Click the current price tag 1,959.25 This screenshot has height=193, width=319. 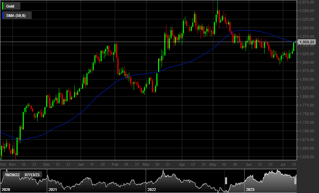[x=307, y=42]
